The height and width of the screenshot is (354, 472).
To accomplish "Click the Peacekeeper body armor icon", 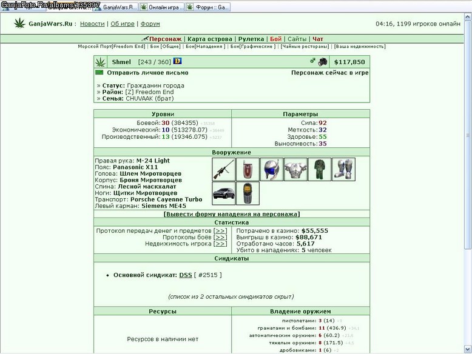I will [x=295, y=169].
